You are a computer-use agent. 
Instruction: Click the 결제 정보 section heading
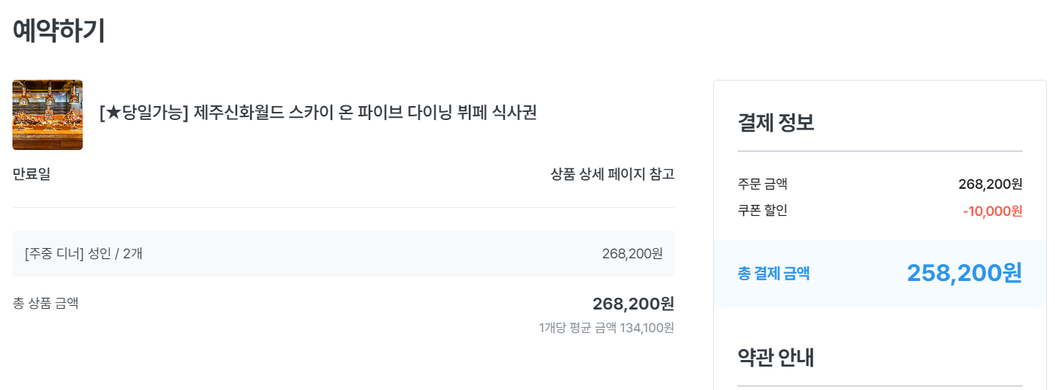click(776, 122)
